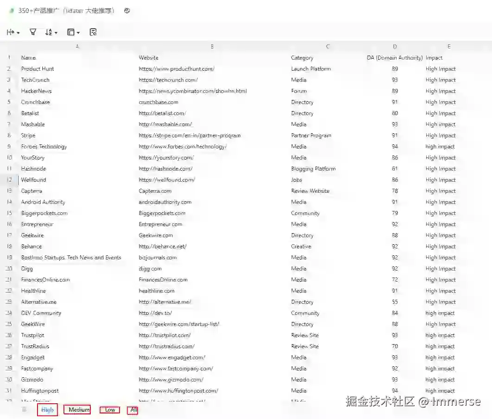492x419 pixels.
Task: Click the Mashable name cell
Action: pos(33,124)
